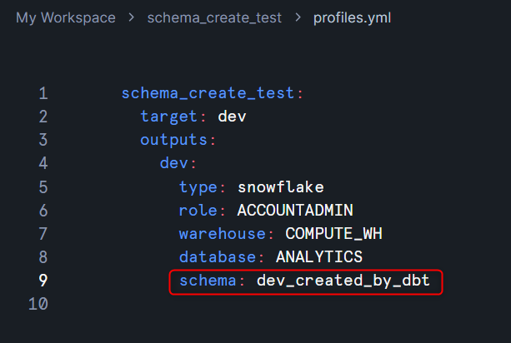Click the outputs key in the code
The image size is (511, 343).
pos(173,140)
